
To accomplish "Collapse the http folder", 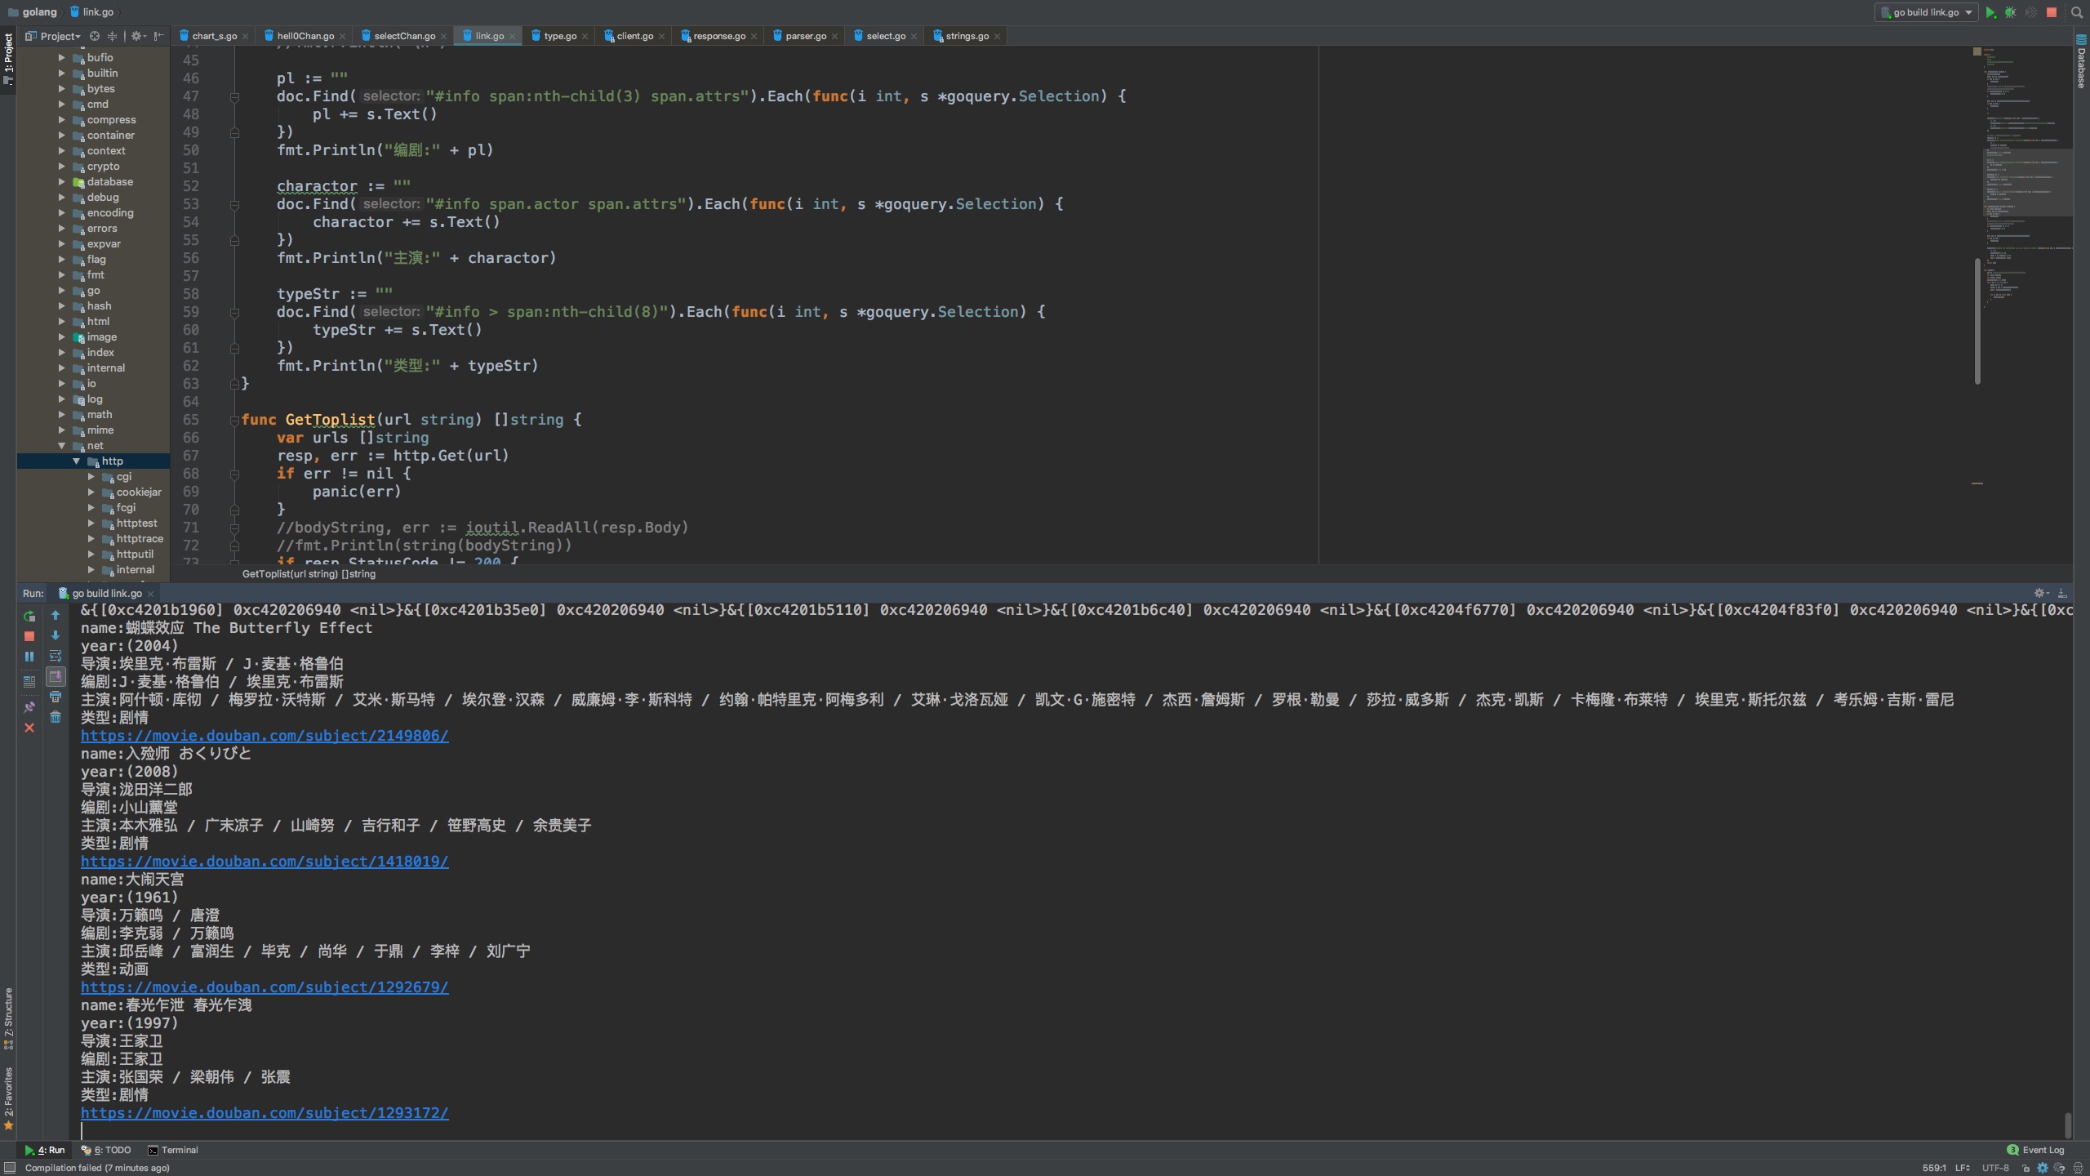I will tap(76, 461).
